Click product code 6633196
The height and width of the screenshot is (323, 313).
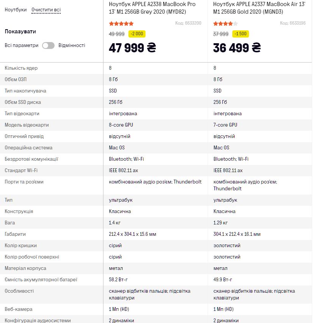293,24
